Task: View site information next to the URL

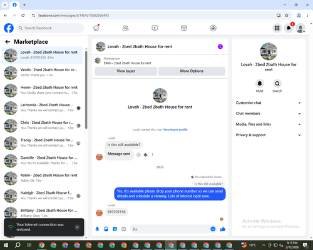Action: tap(33, 16)
